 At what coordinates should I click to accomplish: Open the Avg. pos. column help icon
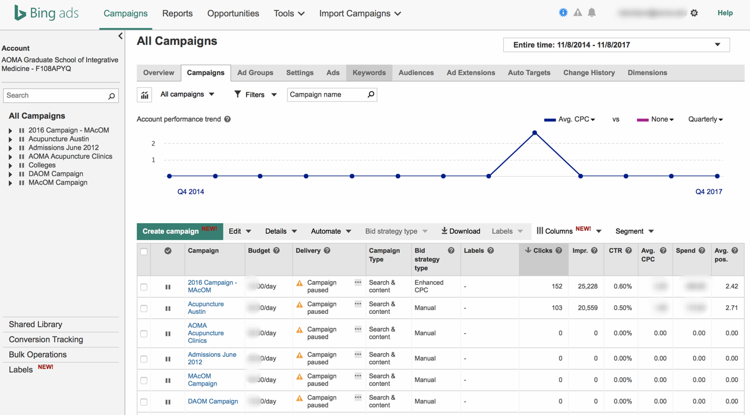[x=735, y=251]
